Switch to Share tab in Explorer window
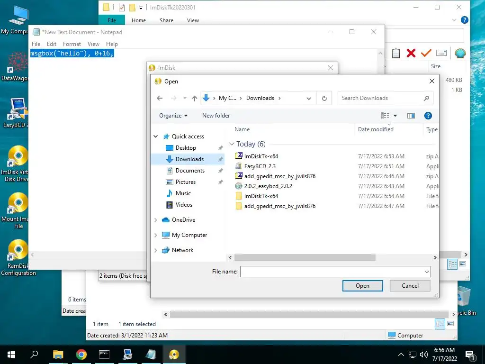The height and width of the screenshot is (364, 485). pos(166,20)
